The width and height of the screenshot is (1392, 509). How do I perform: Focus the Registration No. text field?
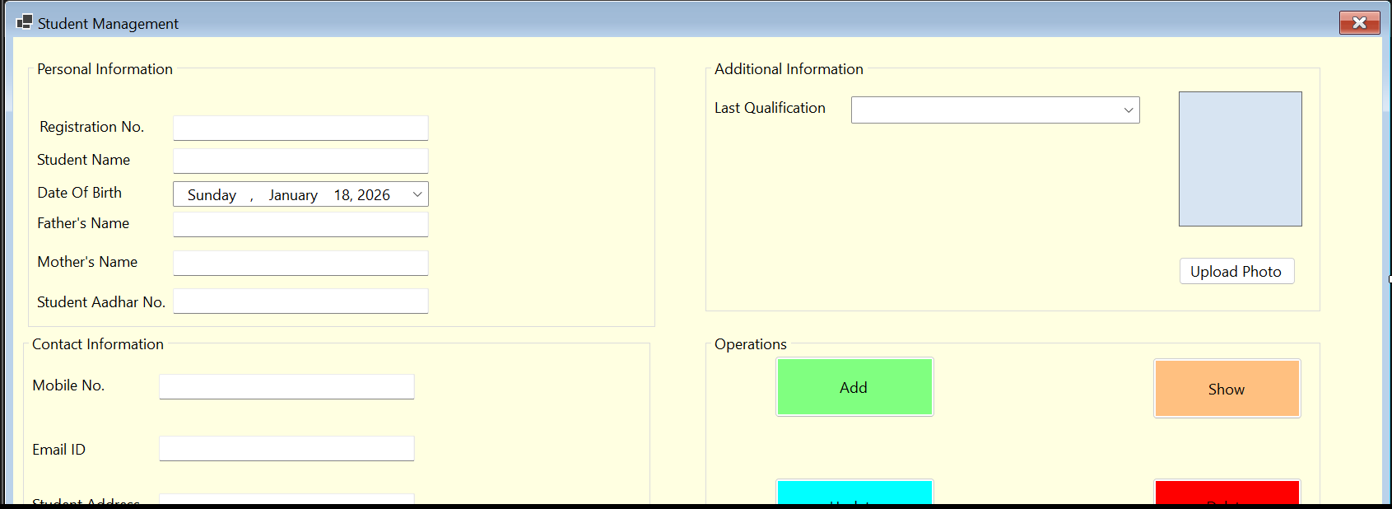tap(300, 128)
